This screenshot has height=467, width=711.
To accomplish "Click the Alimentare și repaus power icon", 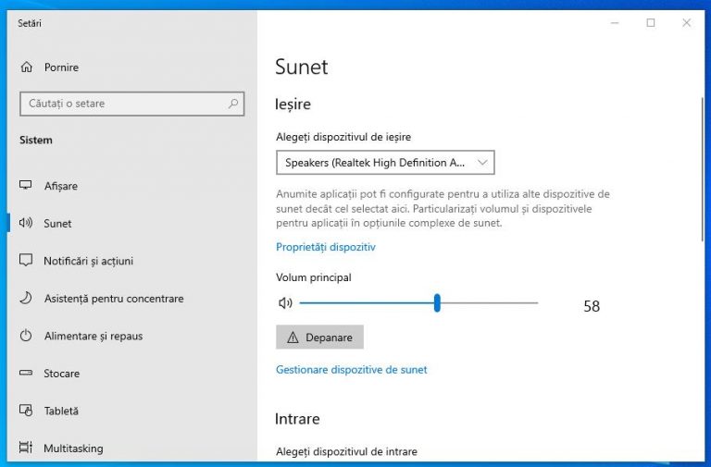I will click(26, 336).
